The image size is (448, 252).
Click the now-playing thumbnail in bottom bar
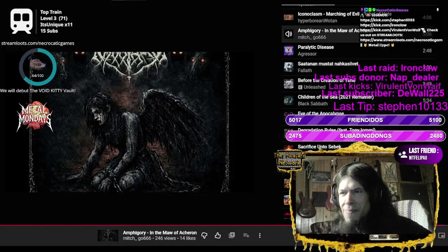[108, 236]
